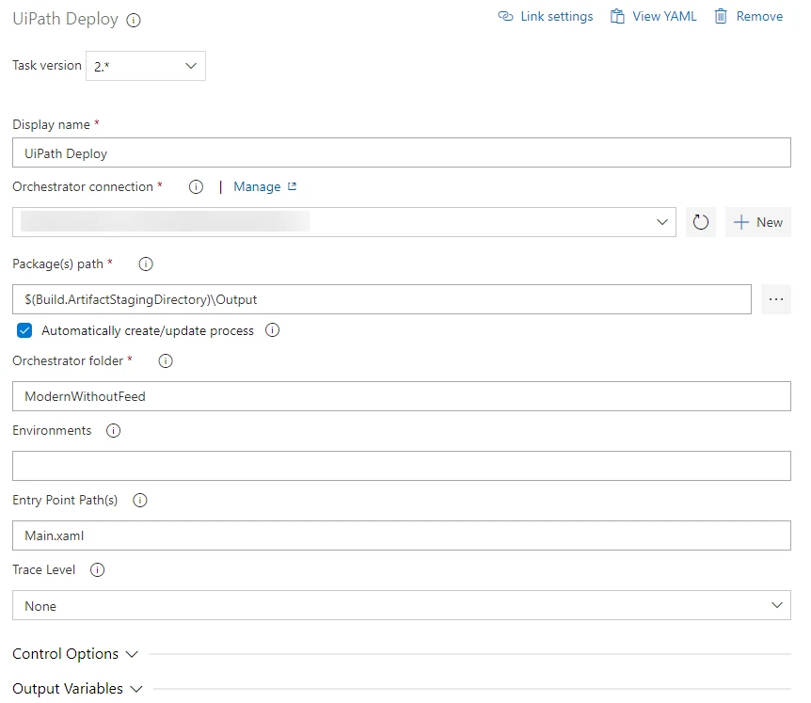Viewport: 811px width, 703px height.
Task: Show info for Automatically create/update process
Action: coord(273,330)
